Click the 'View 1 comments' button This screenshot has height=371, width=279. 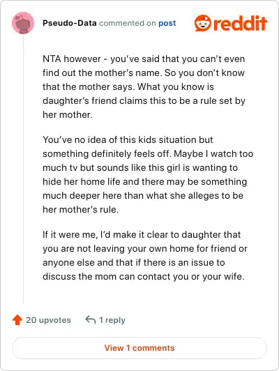click(x=139, y=348)
